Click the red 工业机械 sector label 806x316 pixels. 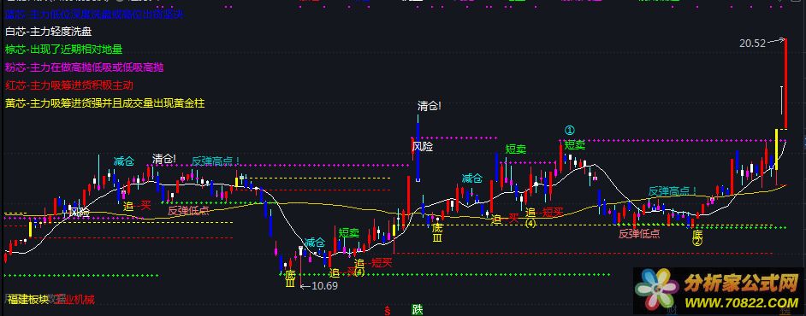pos(75,299)
